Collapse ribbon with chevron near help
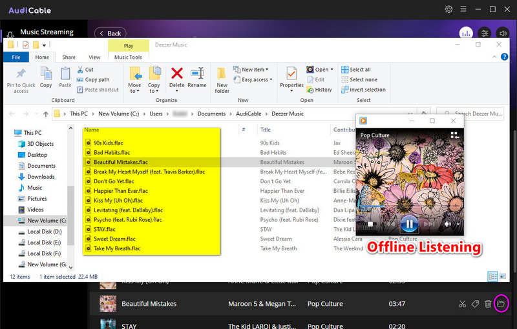This screenshot has height=329, width=517. click(x=494, y=57)
